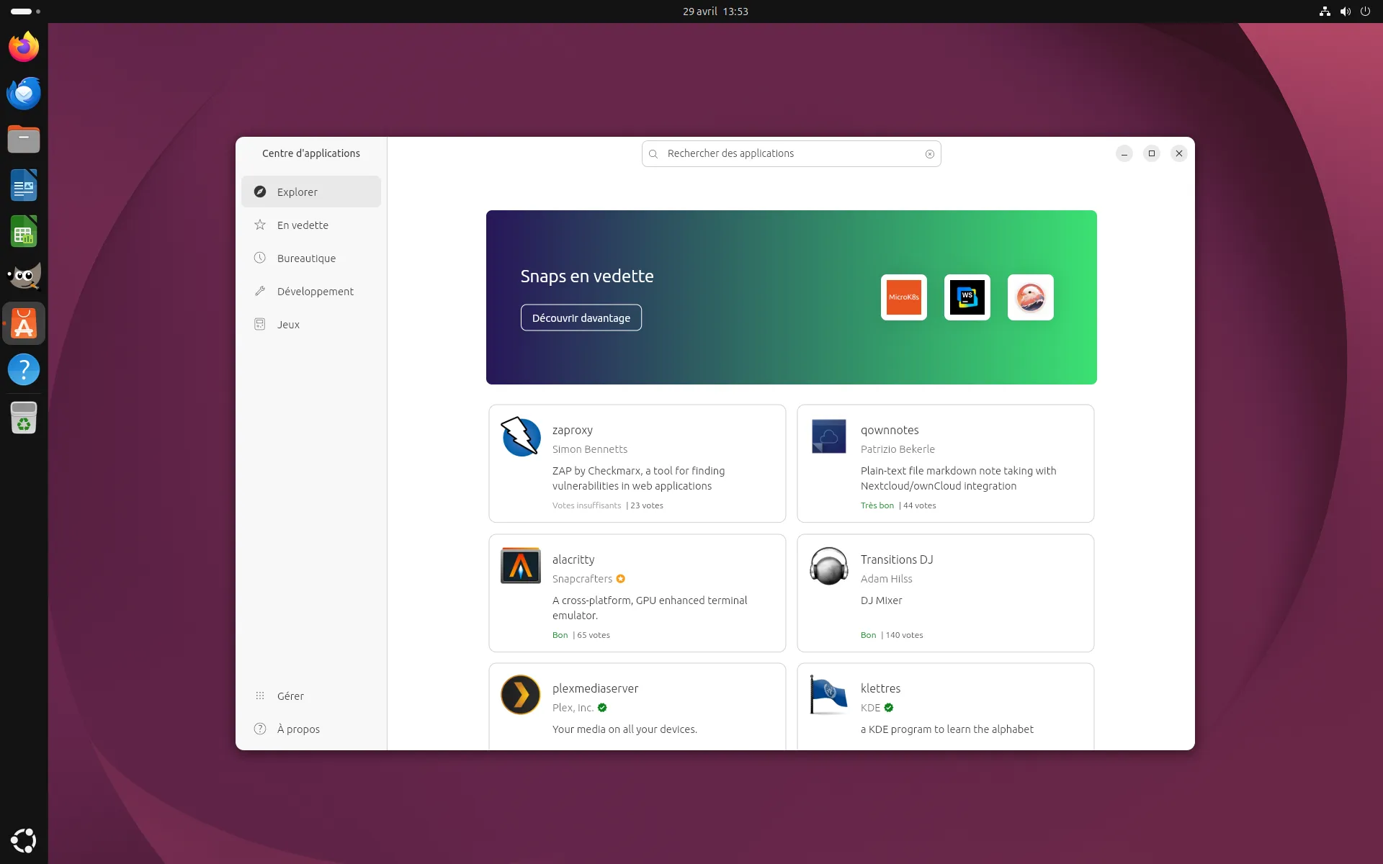Click the '65 votes' text on alacritty
Viewport: 1383px width, 864px height.
[594, 635]
